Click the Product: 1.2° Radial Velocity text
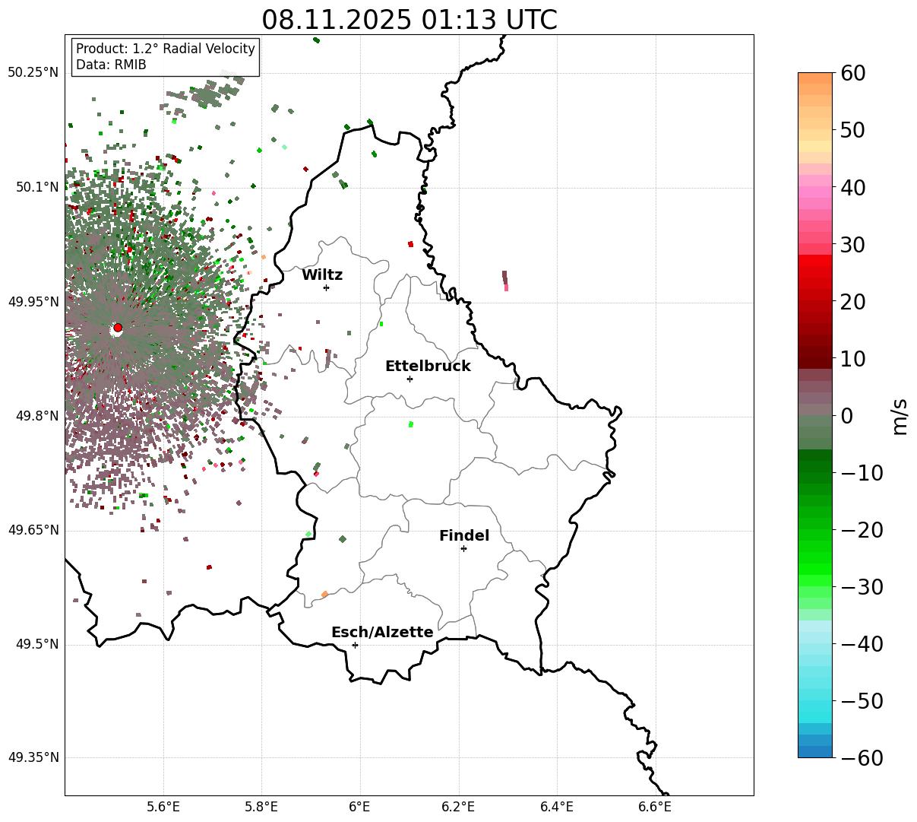This screenshot has width=917, height=822. (166, 49)
